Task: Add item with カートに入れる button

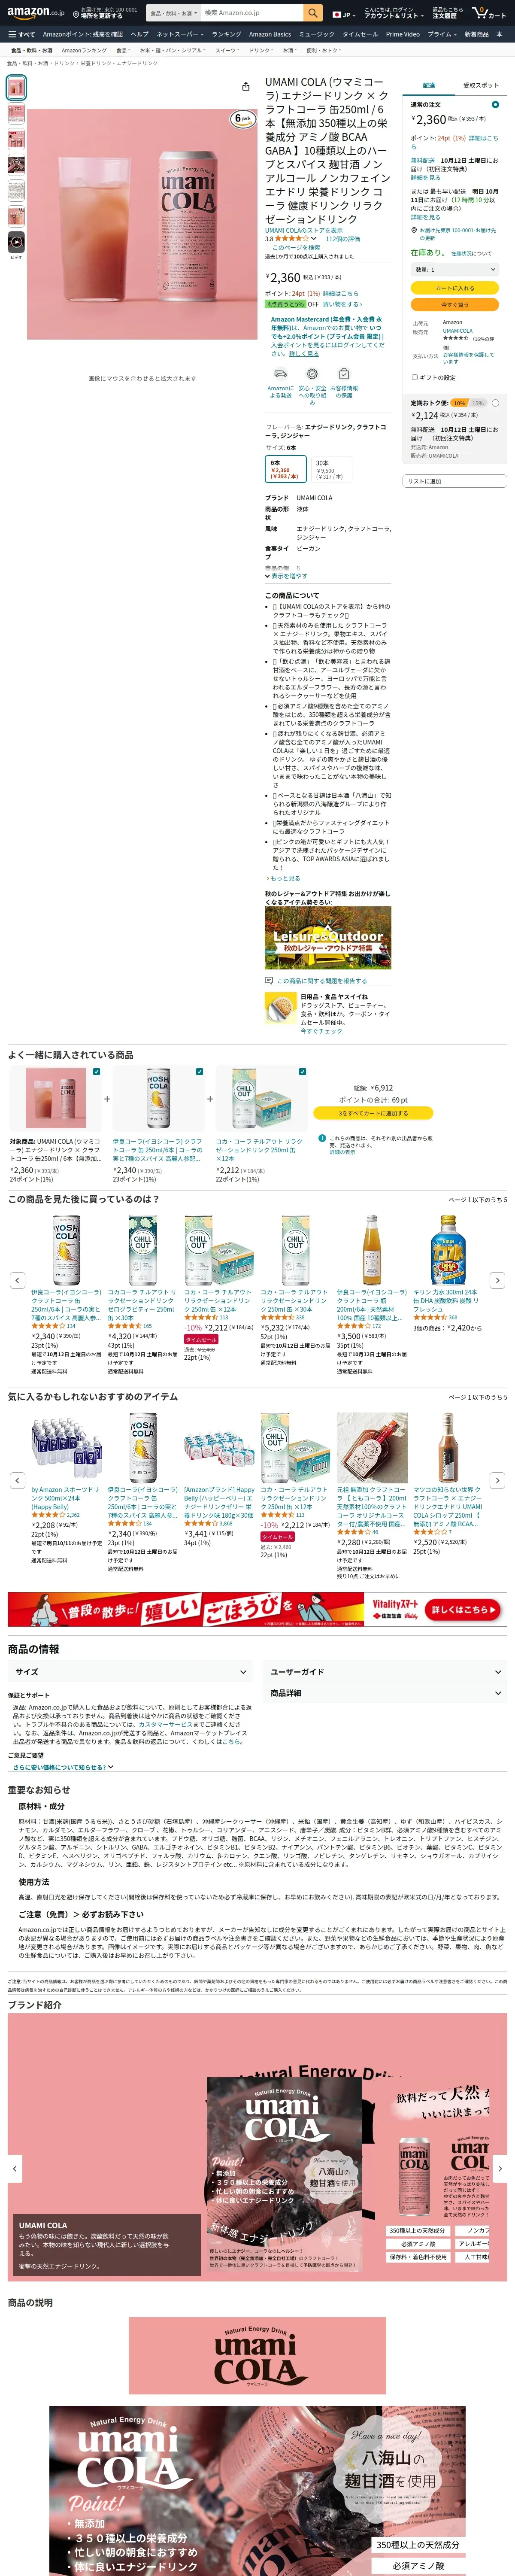Action: click(454, 288)
